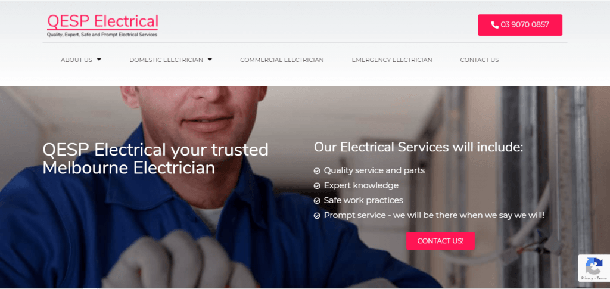Click the QESP Electrical logo

102,26
